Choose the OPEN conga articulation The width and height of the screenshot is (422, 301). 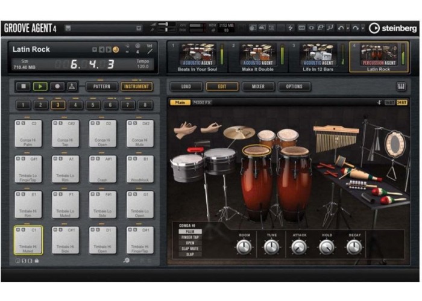coord(190,243)
